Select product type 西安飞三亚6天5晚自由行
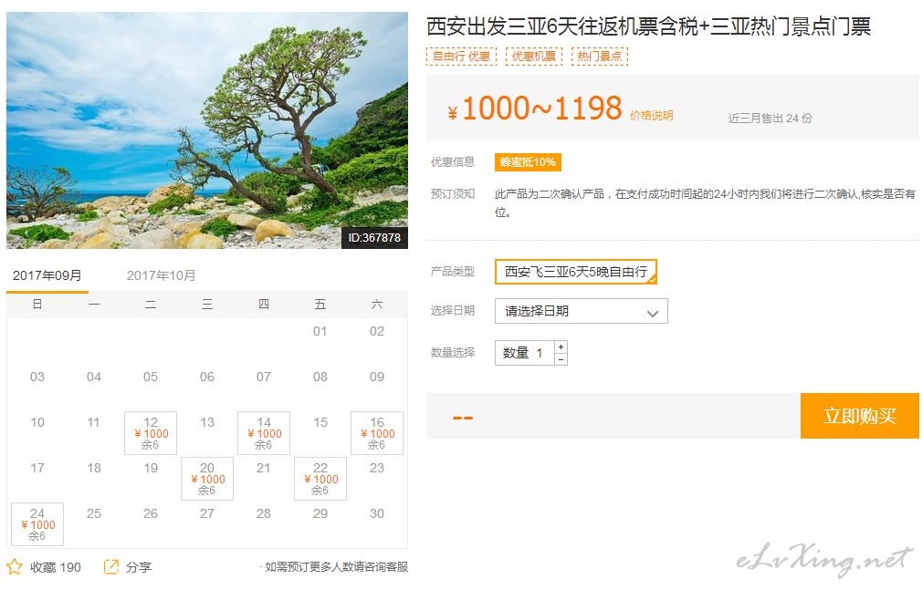923x590 pixels. pyautogui.click(x=576, y=272)
